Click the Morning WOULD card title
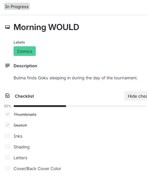 pyautogui.click(x=46, y=27)
